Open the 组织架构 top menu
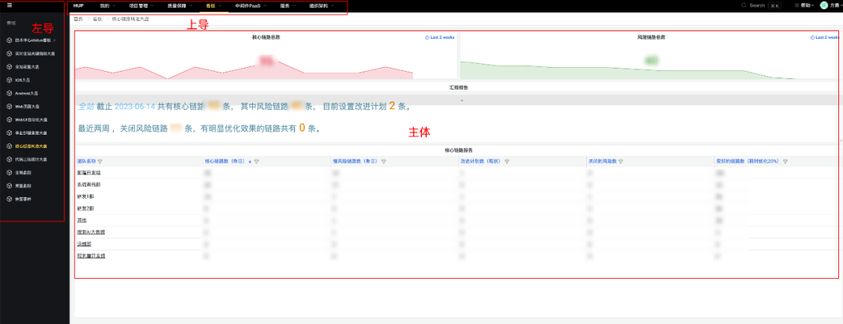This screenshot has height=324, width=843. [x=318, y=5]
